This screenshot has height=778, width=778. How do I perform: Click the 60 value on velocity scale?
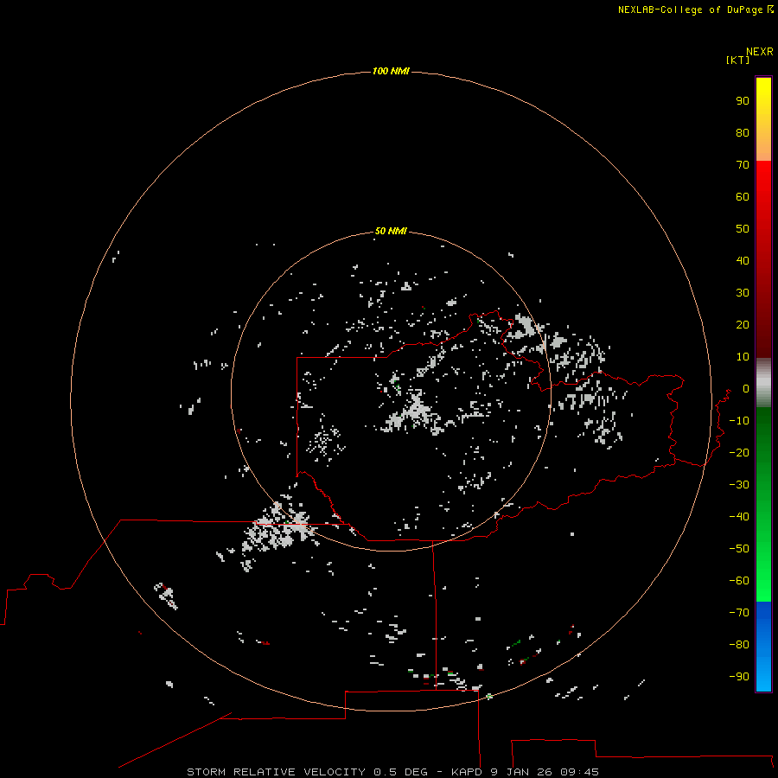pyautogui.click(x=743, y=196)
